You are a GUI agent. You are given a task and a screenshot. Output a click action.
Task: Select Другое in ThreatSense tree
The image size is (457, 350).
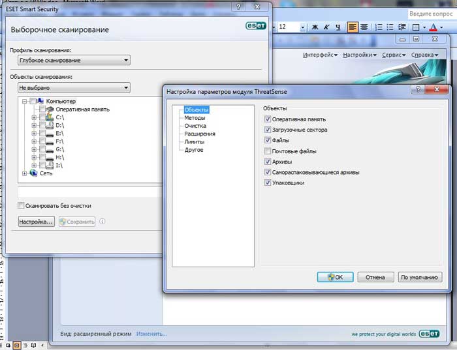194,150
